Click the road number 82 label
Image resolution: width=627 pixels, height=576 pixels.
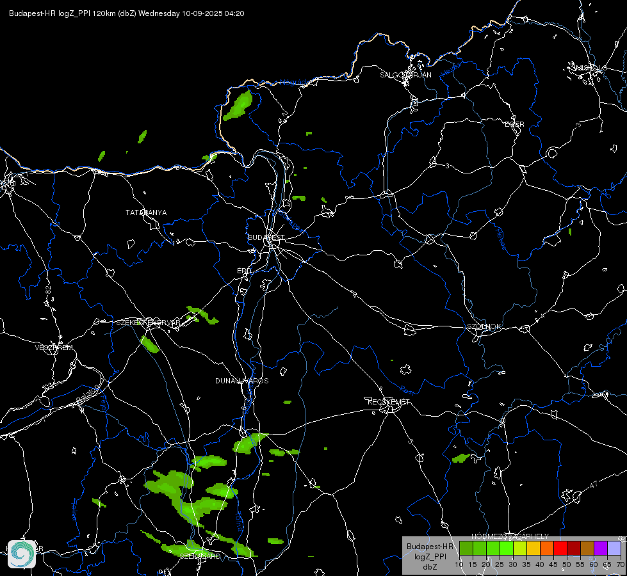[49, 290]
